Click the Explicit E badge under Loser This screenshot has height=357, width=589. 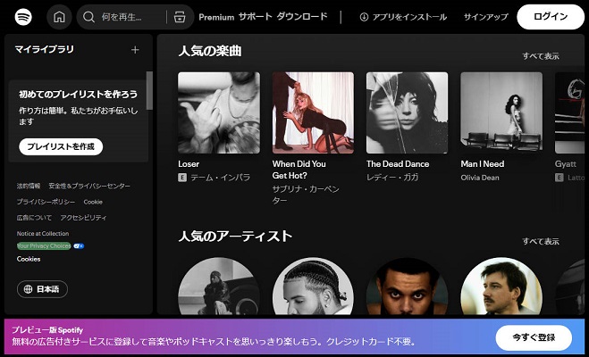[182, 178]
